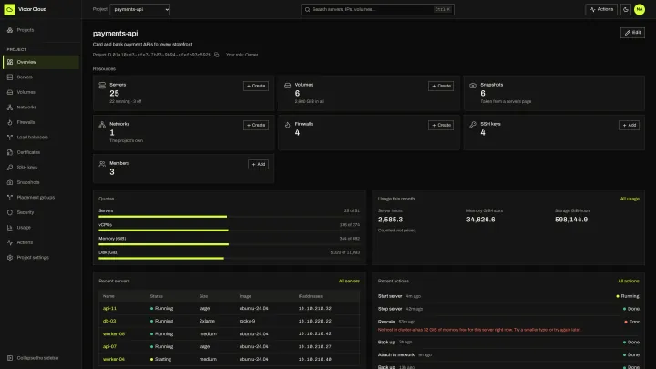Image resolution: width=656 pixels, height=369 pixels.
Task: Create a new volume from Volumes card
Action: [x=441, y=86]
